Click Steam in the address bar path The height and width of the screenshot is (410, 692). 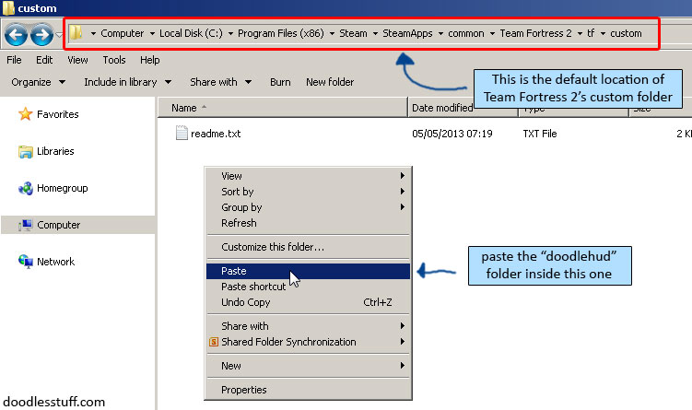click(x=353, y=33)
